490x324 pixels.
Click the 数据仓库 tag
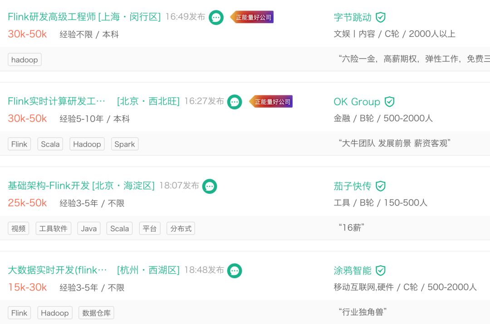pyautogui.click(x=96, y=313)
